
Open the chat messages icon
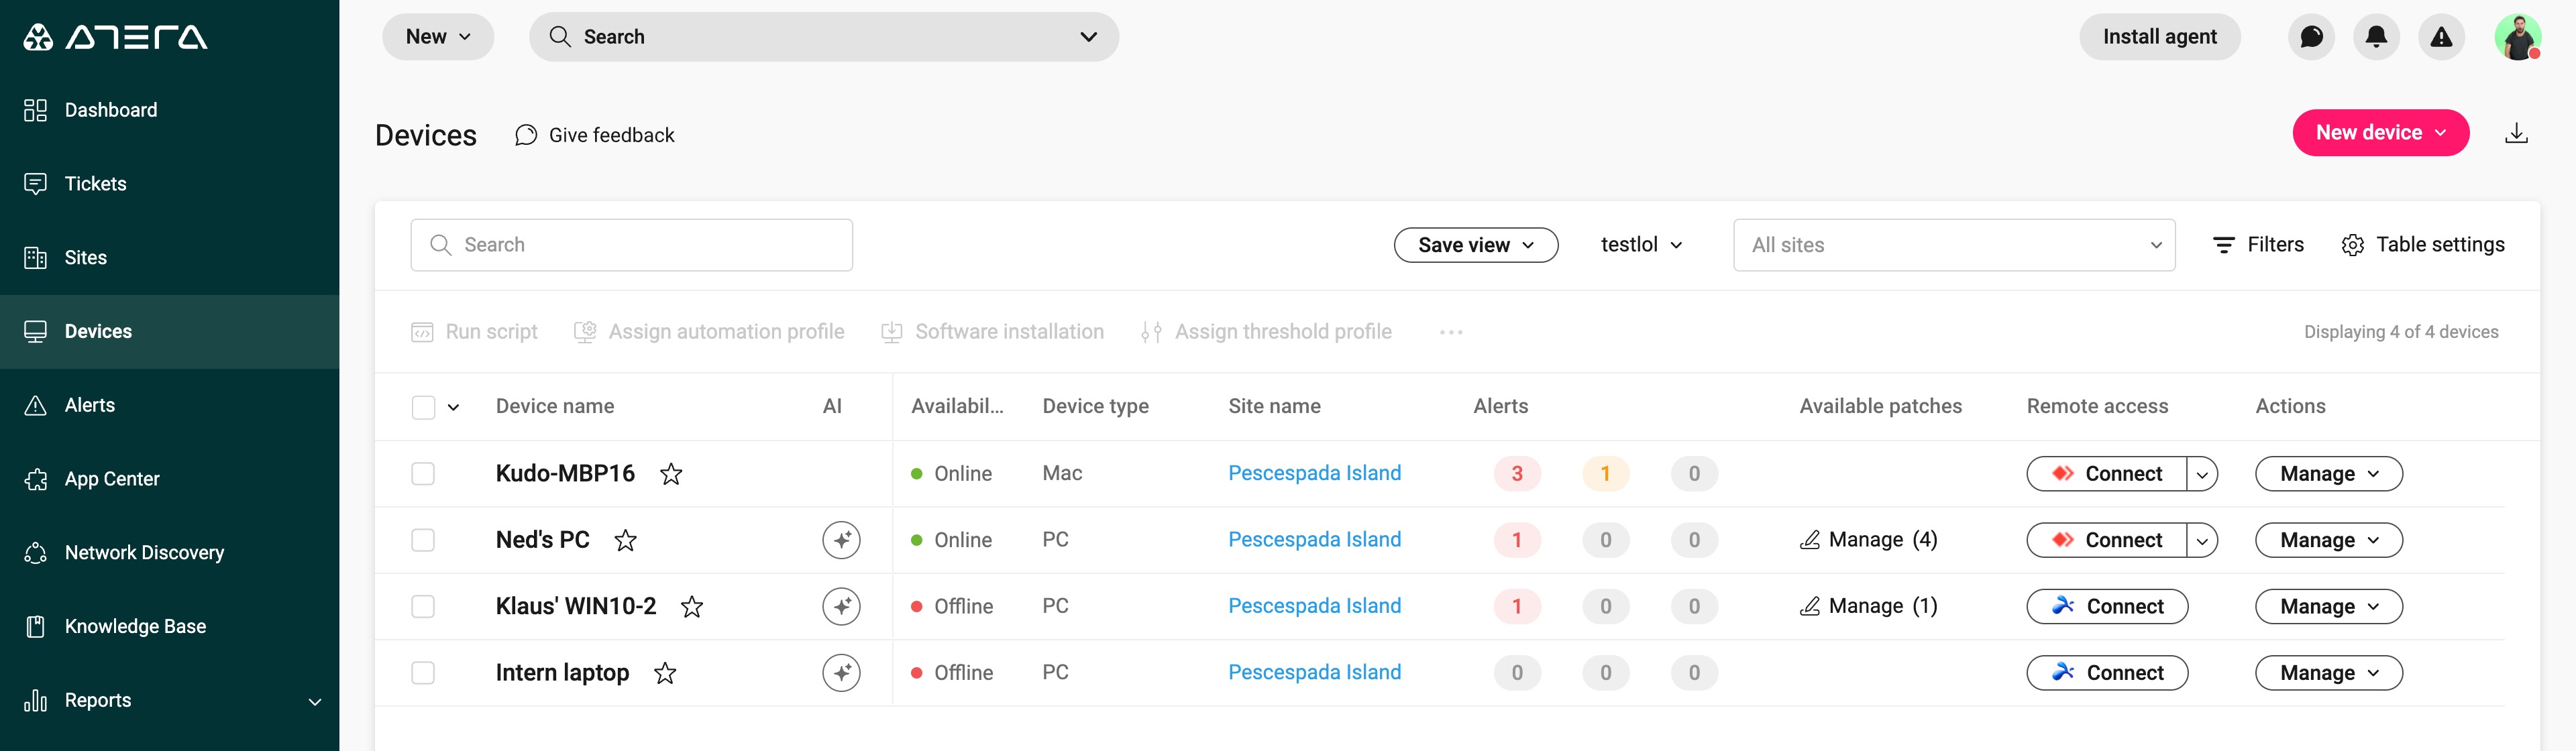tap(2311, 37)
